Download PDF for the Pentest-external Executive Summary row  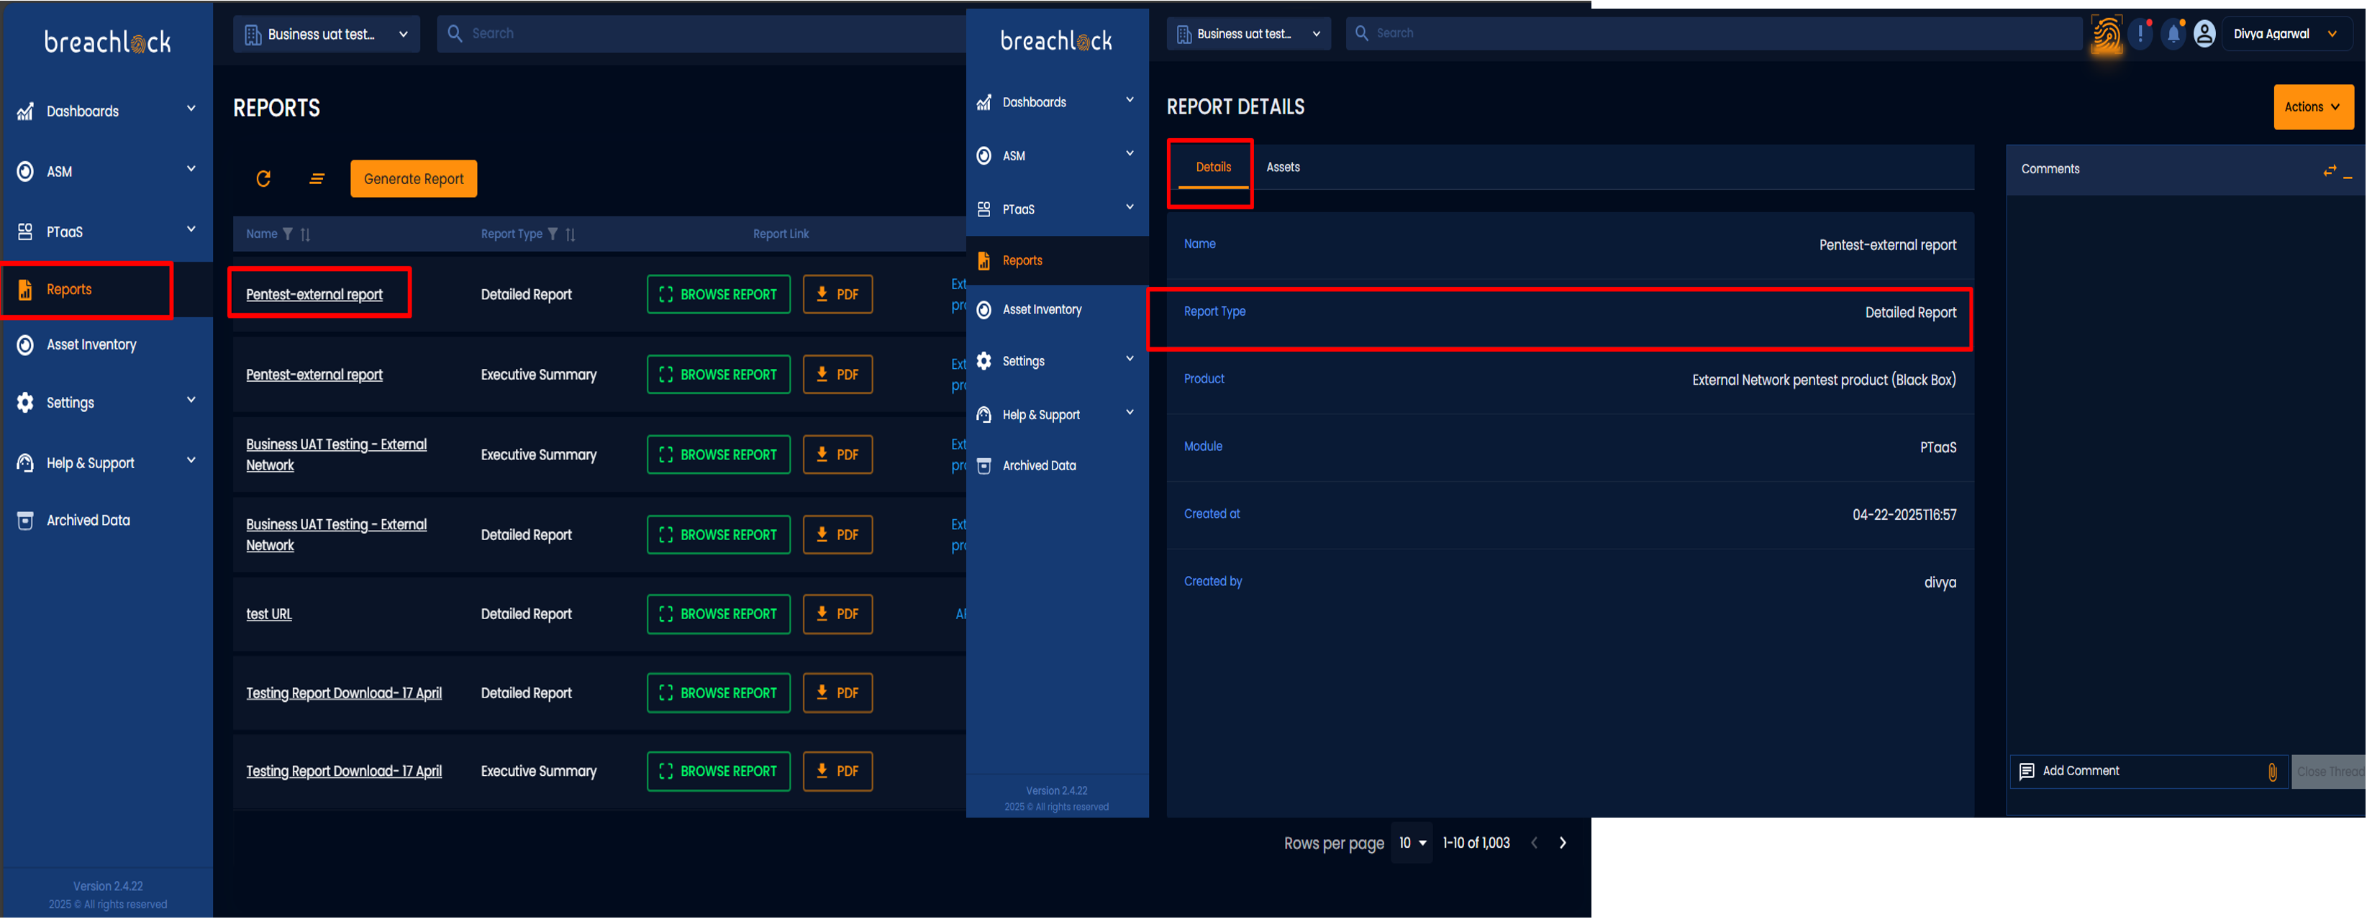pyautogui.click(x=837, y=375)
